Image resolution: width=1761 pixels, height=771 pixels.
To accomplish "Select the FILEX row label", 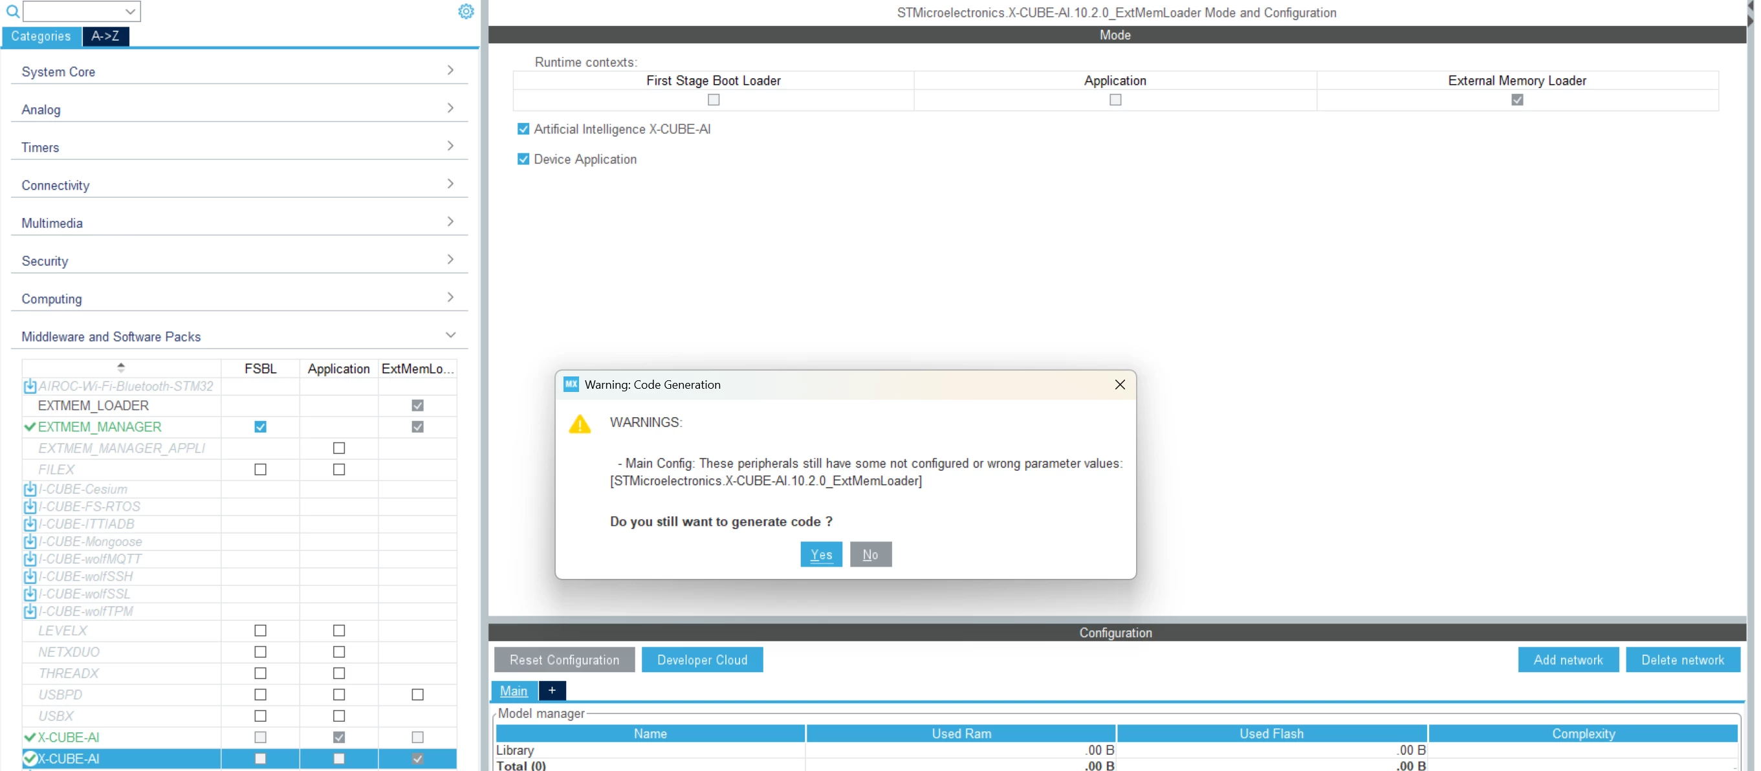I will [56, 470].
